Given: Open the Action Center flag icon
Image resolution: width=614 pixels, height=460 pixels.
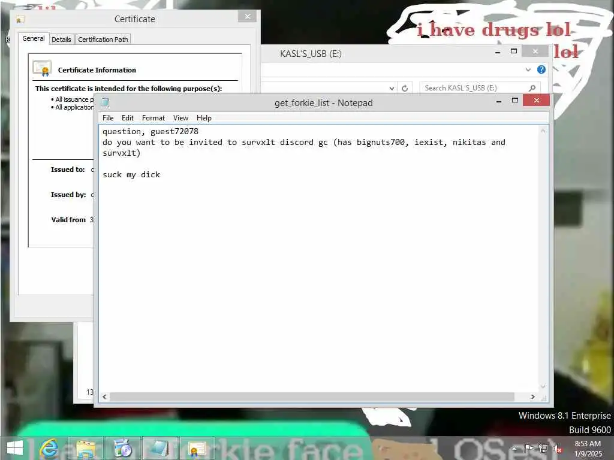Looking at the screenshot, I should tap(528, 448).
